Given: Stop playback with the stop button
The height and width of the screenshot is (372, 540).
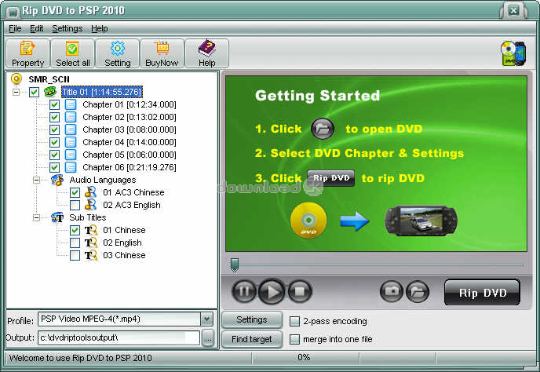Looking at the screenshot, I should 300,291.
